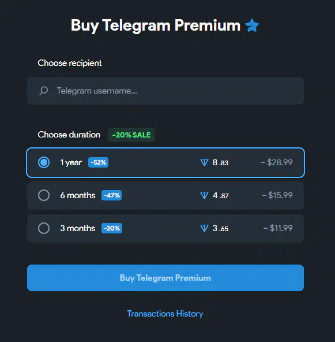Click the -47% discount badge

tap(112, 195)
